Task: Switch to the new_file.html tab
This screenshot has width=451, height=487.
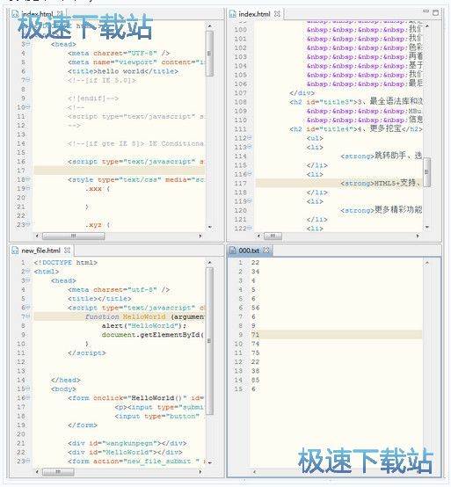Action: point(41,251)
